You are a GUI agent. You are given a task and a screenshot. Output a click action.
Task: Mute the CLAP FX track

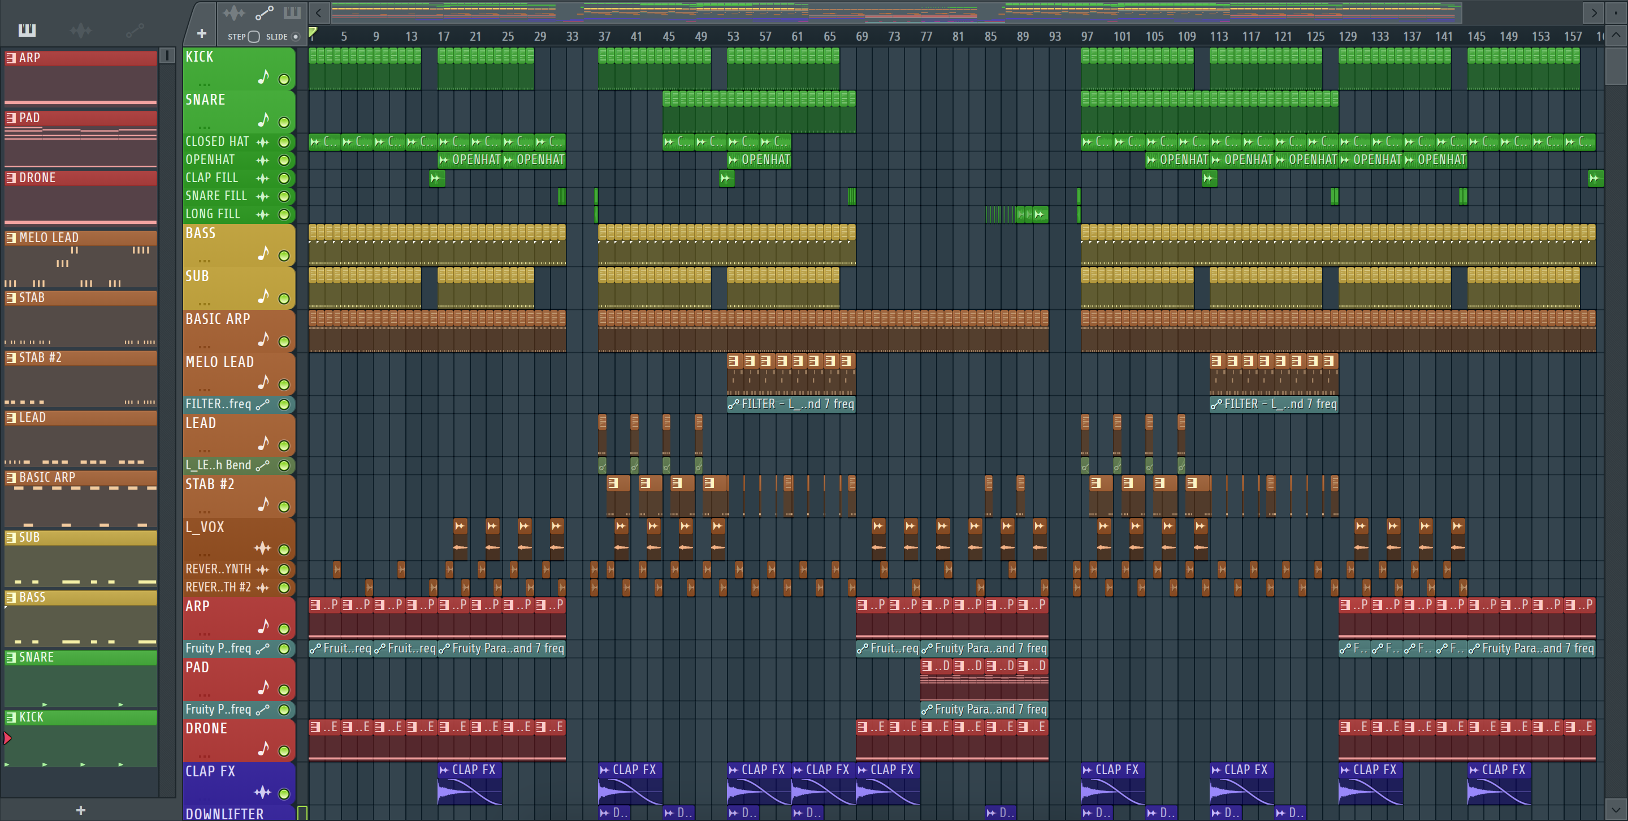tap(284, 794)
